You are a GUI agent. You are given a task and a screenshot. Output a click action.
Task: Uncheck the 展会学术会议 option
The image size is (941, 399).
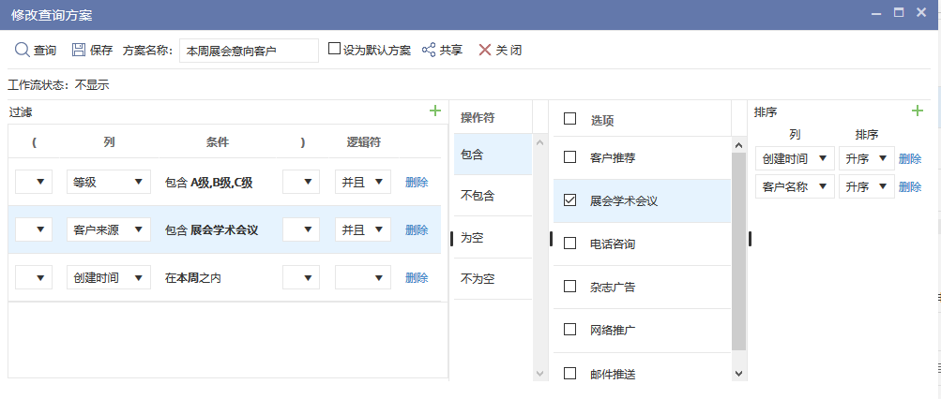(x=569, y=200)
